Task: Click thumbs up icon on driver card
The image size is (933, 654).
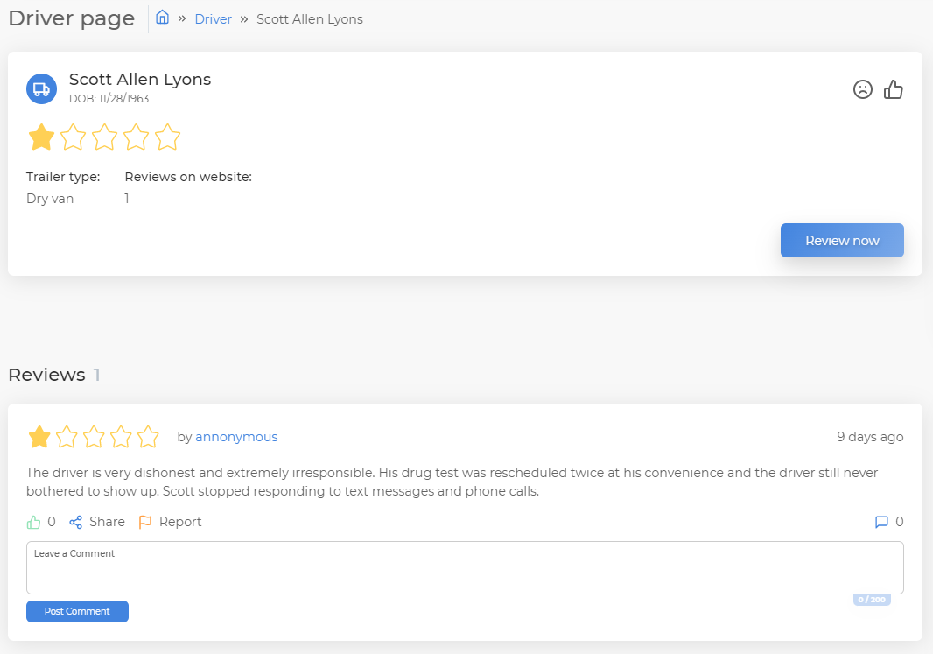Action: point(893,89)
